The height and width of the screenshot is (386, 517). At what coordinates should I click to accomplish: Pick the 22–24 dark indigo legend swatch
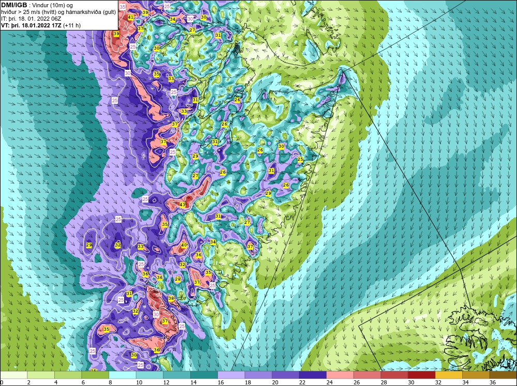(x=313, y=375)
